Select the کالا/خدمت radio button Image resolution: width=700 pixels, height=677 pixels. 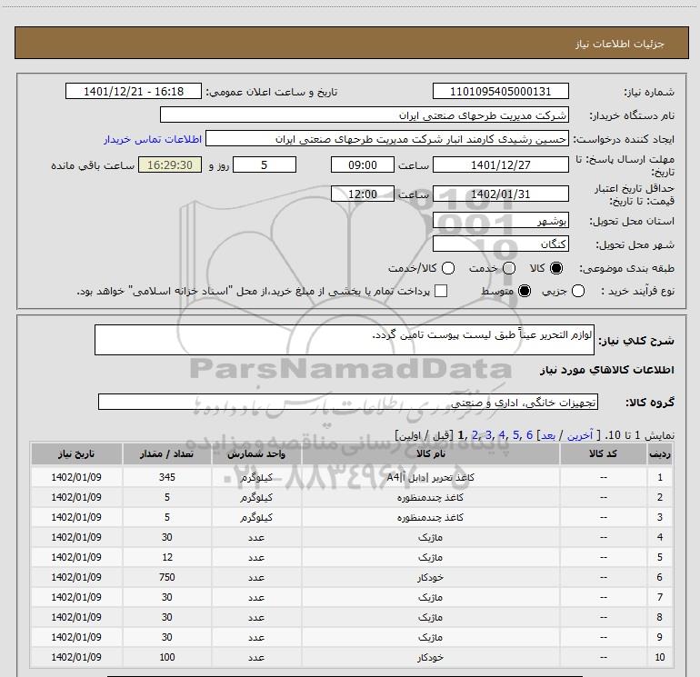click(x=448, y=268)
